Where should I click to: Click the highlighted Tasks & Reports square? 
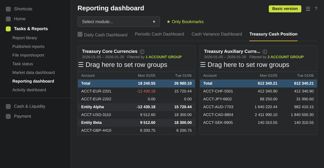pyautogui.click(x=8, y=29)
